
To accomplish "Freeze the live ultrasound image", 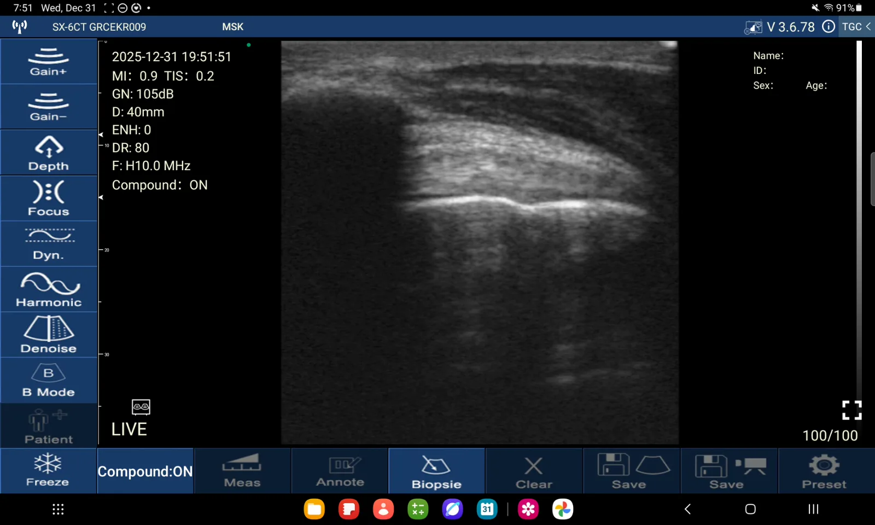I will click(x=48, y=471).
